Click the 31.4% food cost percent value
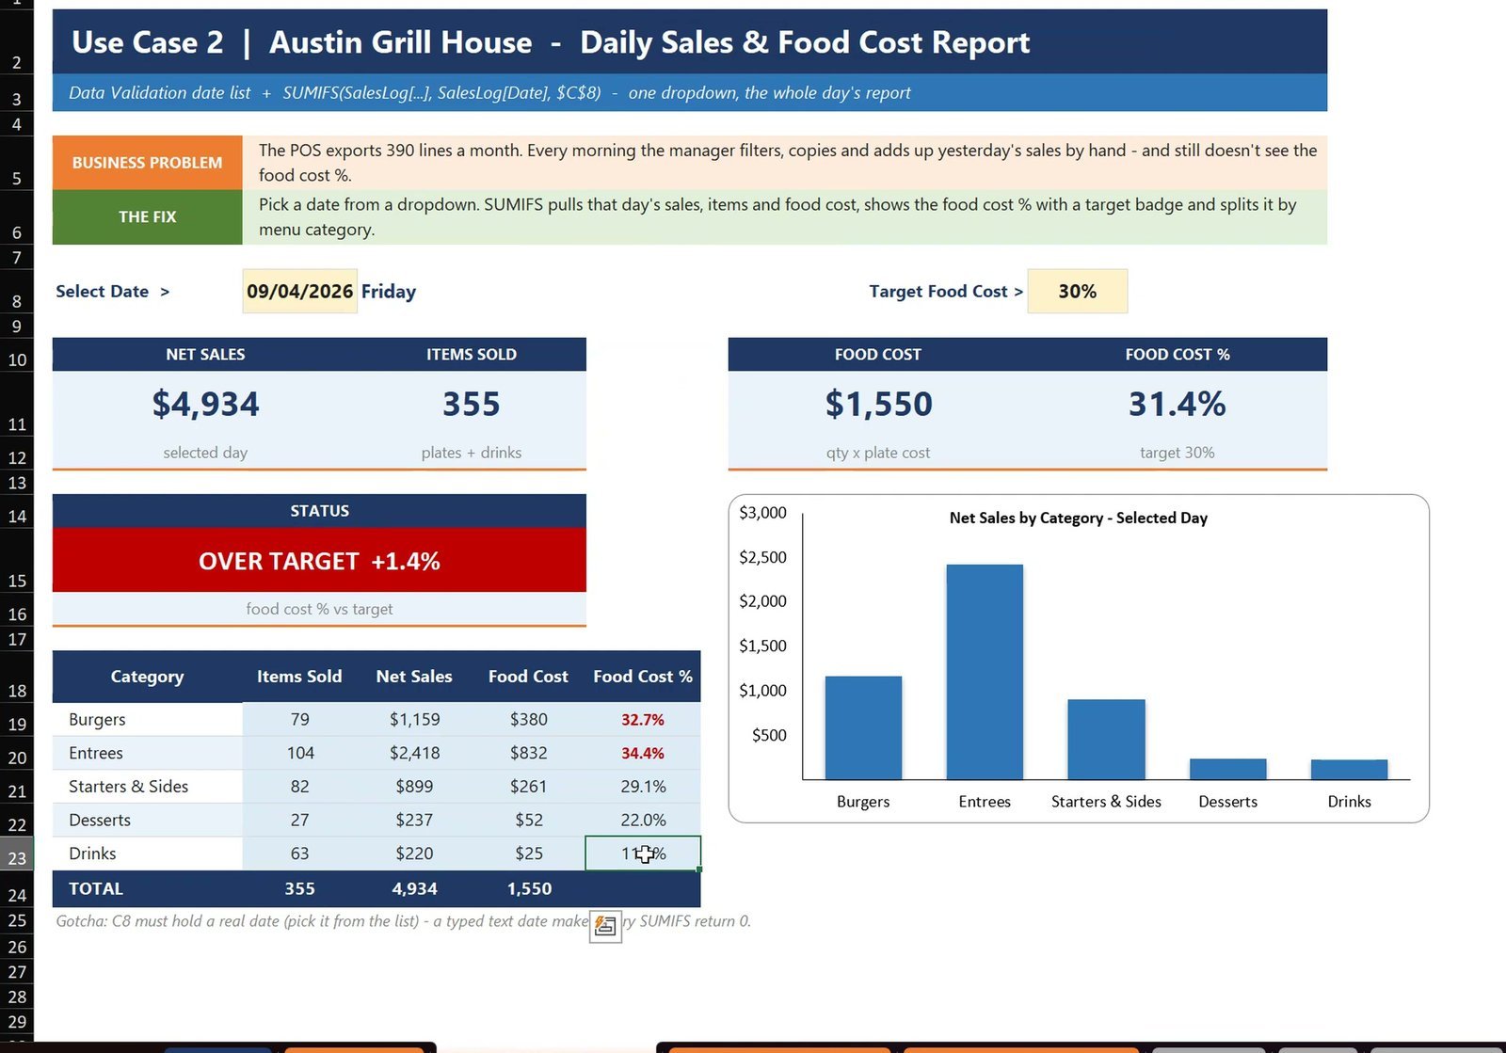The image size is (1506, 1053). [x=1177, y=404]
